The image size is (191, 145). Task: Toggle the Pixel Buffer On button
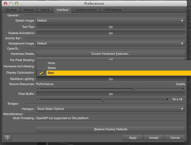(x=111, y=94)
